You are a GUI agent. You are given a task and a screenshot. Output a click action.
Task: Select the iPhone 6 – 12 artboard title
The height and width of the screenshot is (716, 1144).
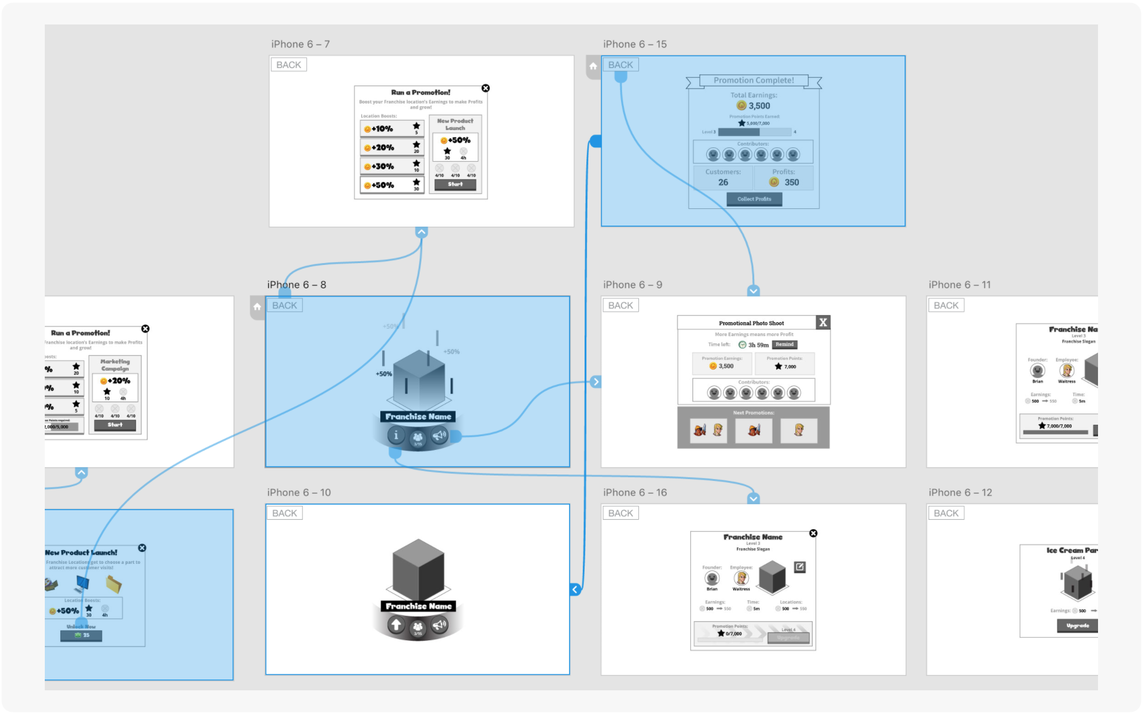(x=960, y=492)
